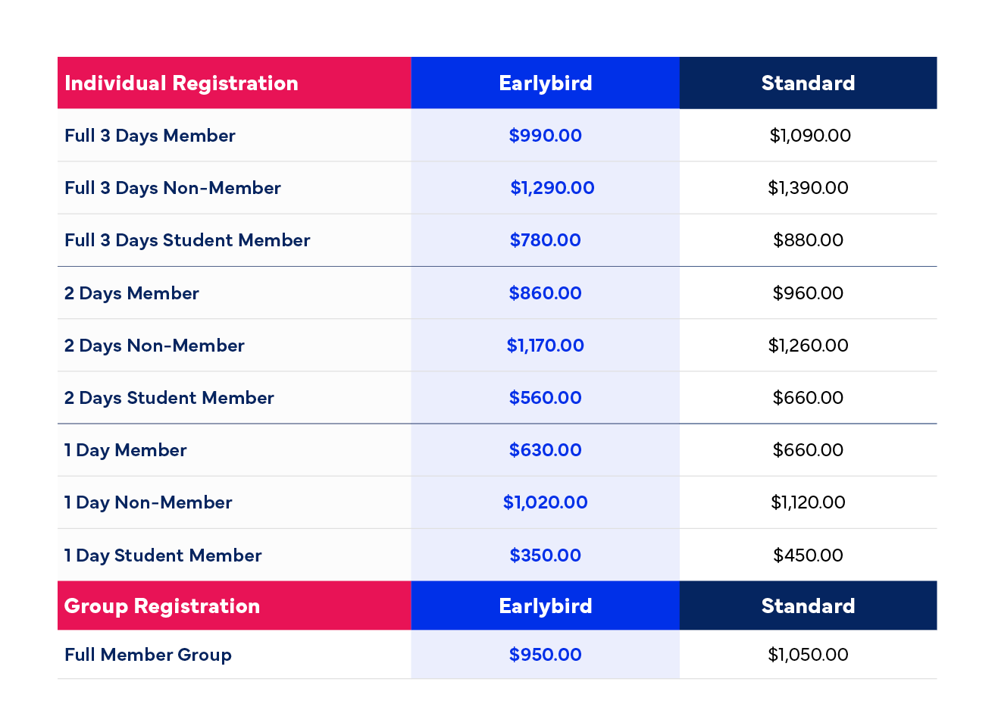Click the Individual Registration header
Viewport: 995px width, 726px height.
[x=181, y=83]
